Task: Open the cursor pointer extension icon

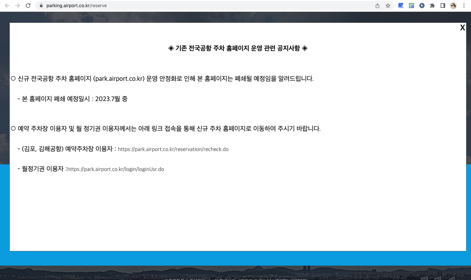Action: point(422,5)
